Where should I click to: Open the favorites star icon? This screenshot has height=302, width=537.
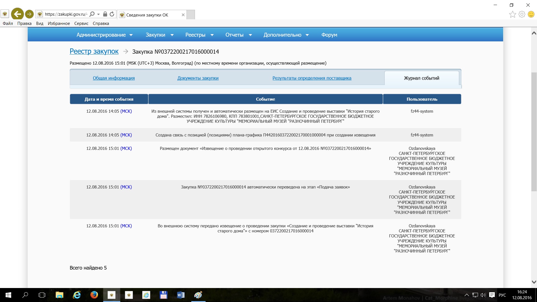point(512,14)
